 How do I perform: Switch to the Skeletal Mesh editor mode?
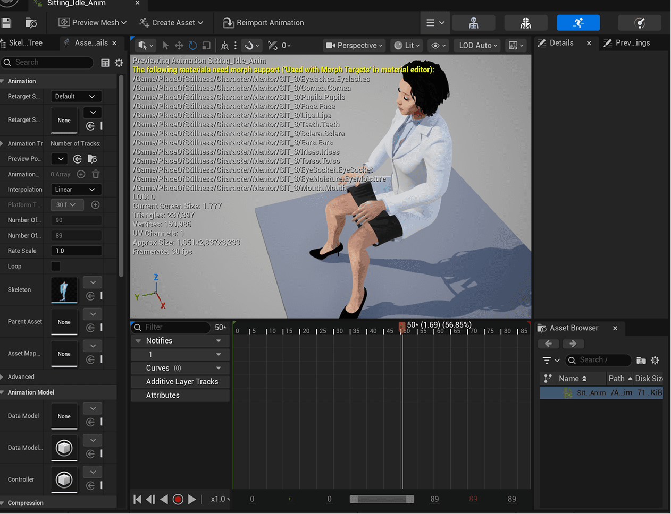(525, 23)
